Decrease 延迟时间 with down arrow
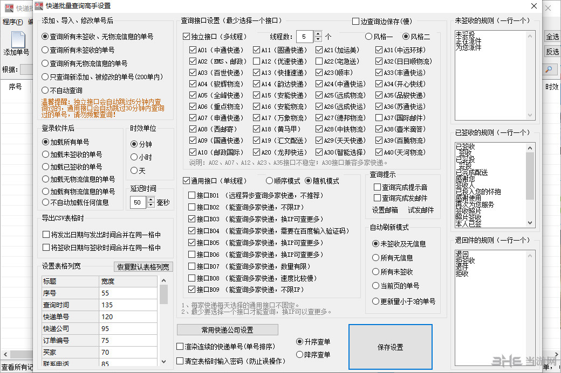Viewport: 561px width, 373px height. pos(151,205)
